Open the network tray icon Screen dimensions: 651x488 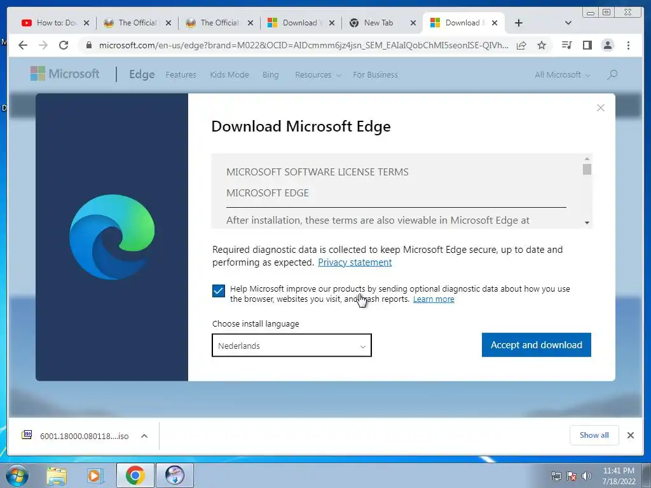556,476
